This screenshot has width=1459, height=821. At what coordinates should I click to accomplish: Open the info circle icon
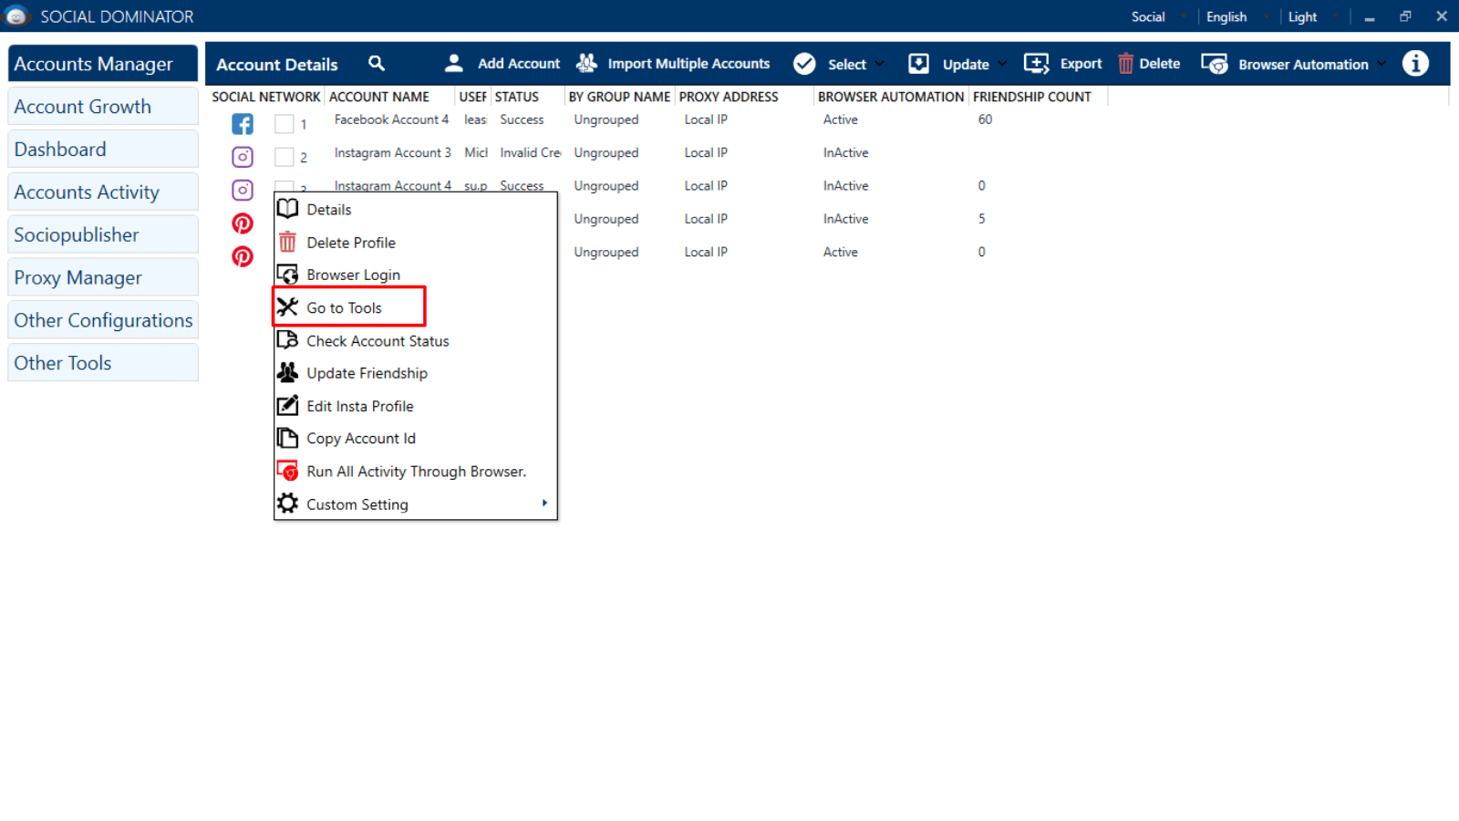1415,64
